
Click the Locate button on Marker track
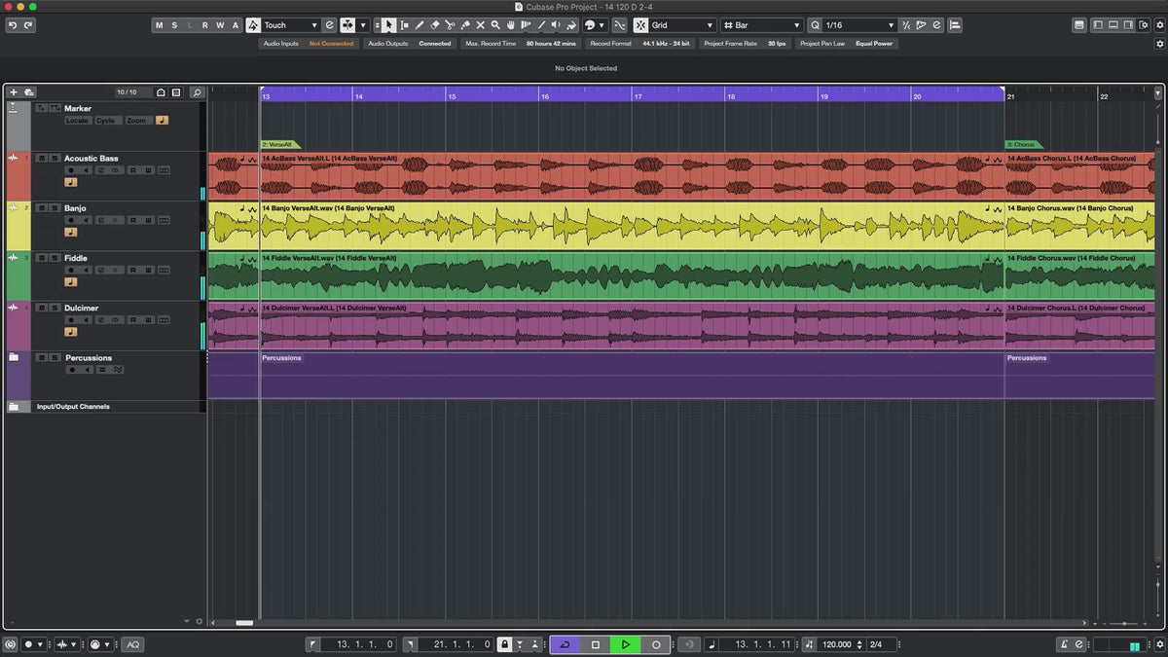click(x=77, y=121)
